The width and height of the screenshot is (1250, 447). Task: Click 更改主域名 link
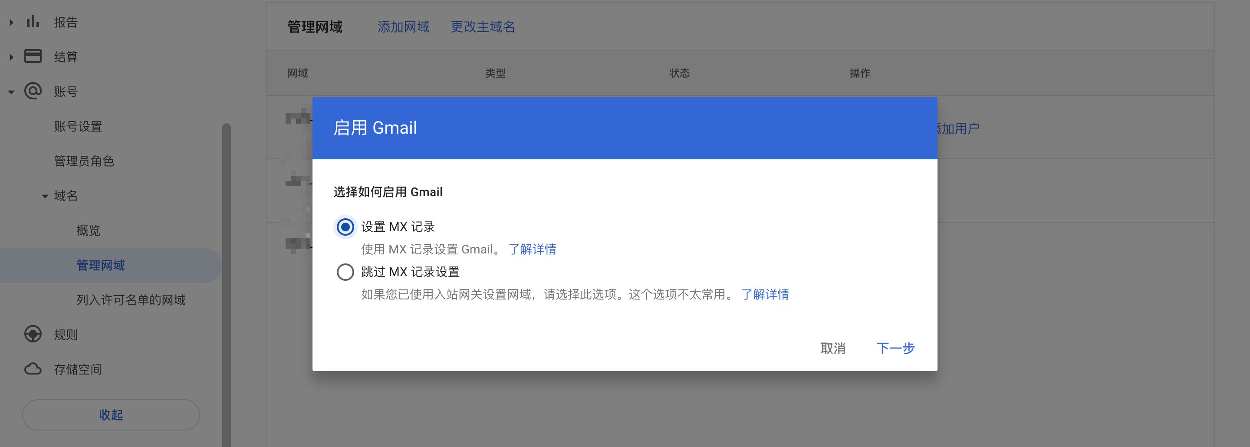(483, 27)
